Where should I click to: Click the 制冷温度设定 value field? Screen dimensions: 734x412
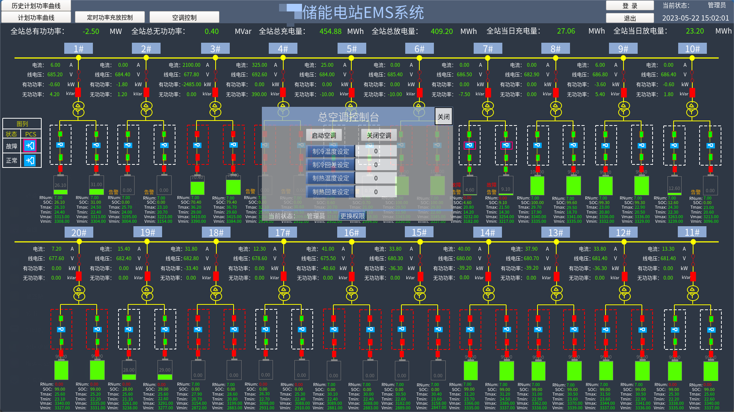[x=376, y=151]
